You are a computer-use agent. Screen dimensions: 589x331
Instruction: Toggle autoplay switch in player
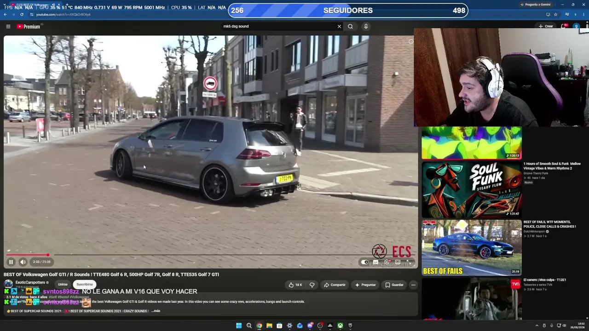tap(365, 263)
